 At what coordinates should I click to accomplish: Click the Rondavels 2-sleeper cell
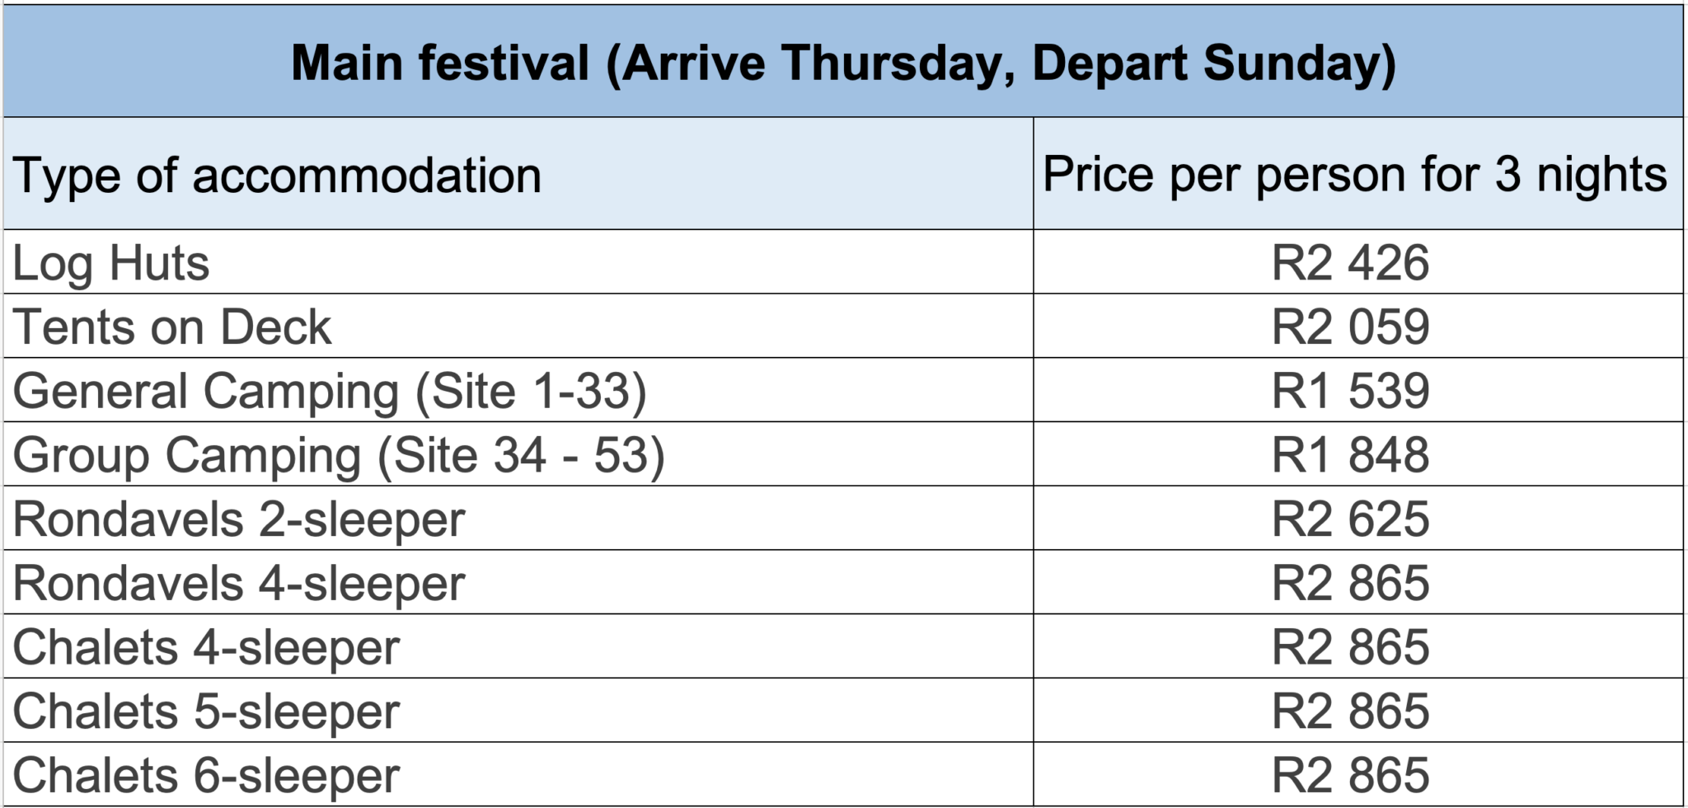[x=239, y=519]
